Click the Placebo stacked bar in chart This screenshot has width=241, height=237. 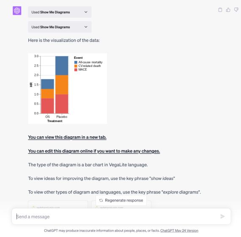(62, 85)
